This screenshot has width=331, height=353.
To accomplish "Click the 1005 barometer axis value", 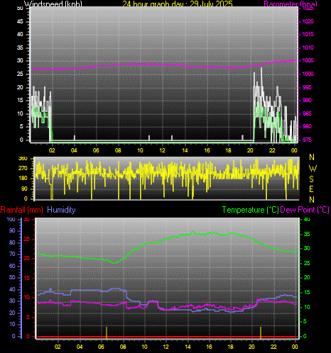I will pos(308,60).
